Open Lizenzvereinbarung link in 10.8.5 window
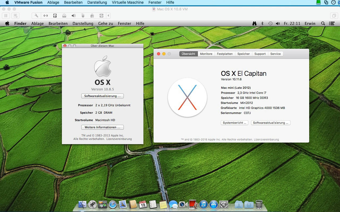Image resolution: width=340 pixels, height=212 pixels. coord(119,139)
